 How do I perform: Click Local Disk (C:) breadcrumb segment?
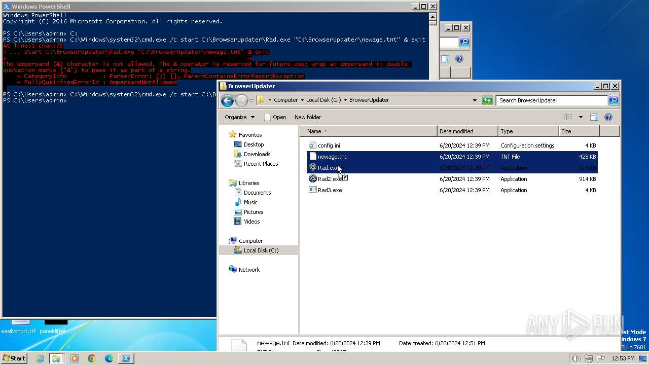point(323,100)
